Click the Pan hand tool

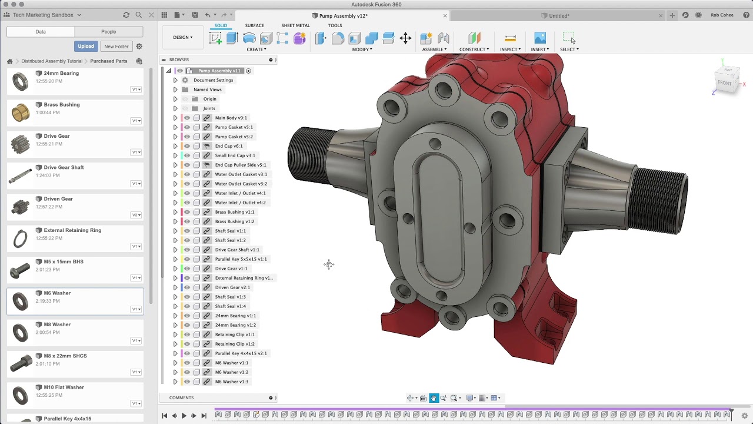click(x=434, y=398)
